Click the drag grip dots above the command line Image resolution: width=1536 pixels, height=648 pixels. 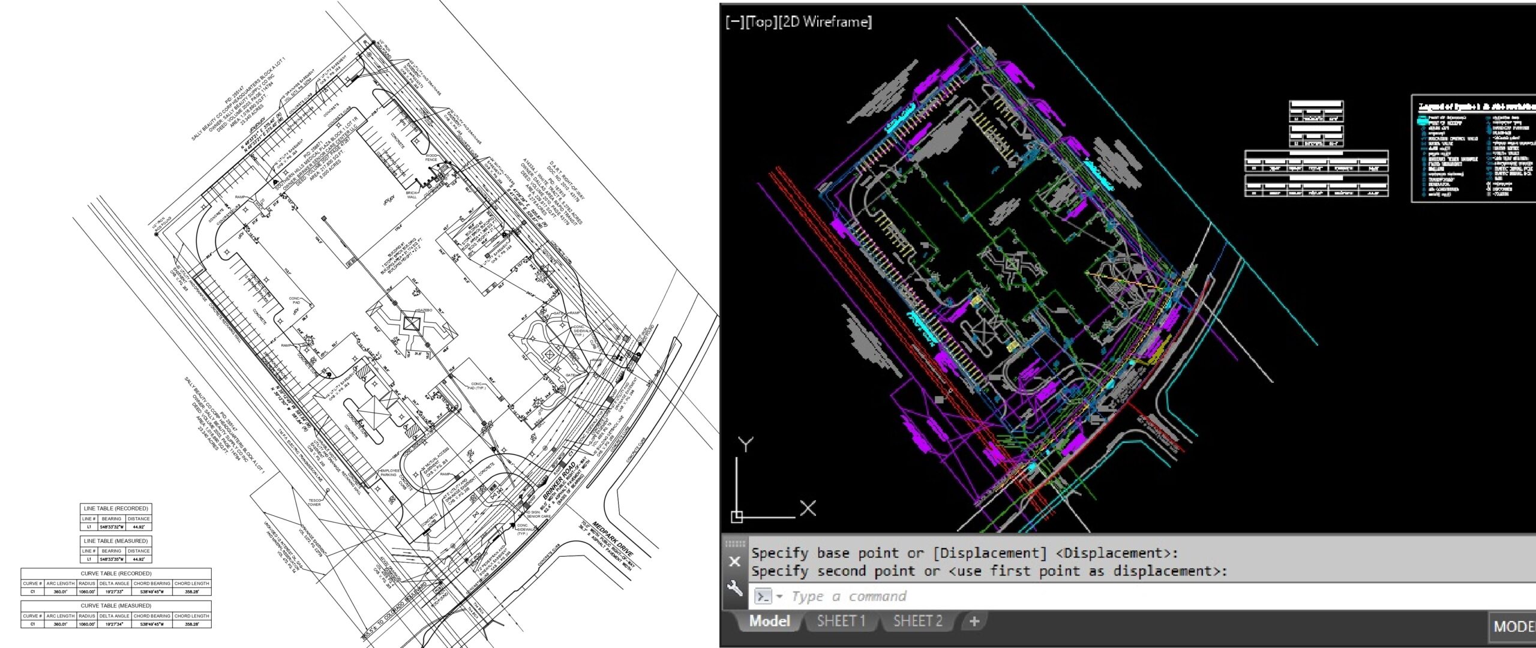pyautogui.click(x=737, y=544)
